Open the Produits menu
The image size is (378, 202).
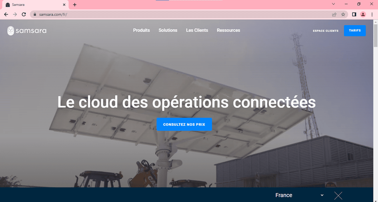coord(142,30)
